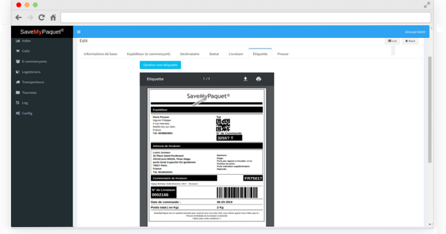
Task: Toggle fullscreen with the expand arrows icon
Action: click(x=427, y=5)
